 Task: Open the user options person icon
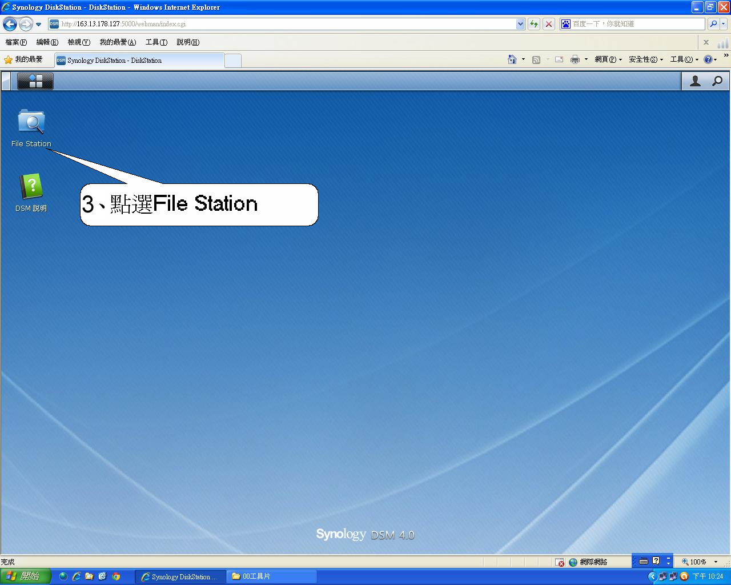click(x=695, y=81)
